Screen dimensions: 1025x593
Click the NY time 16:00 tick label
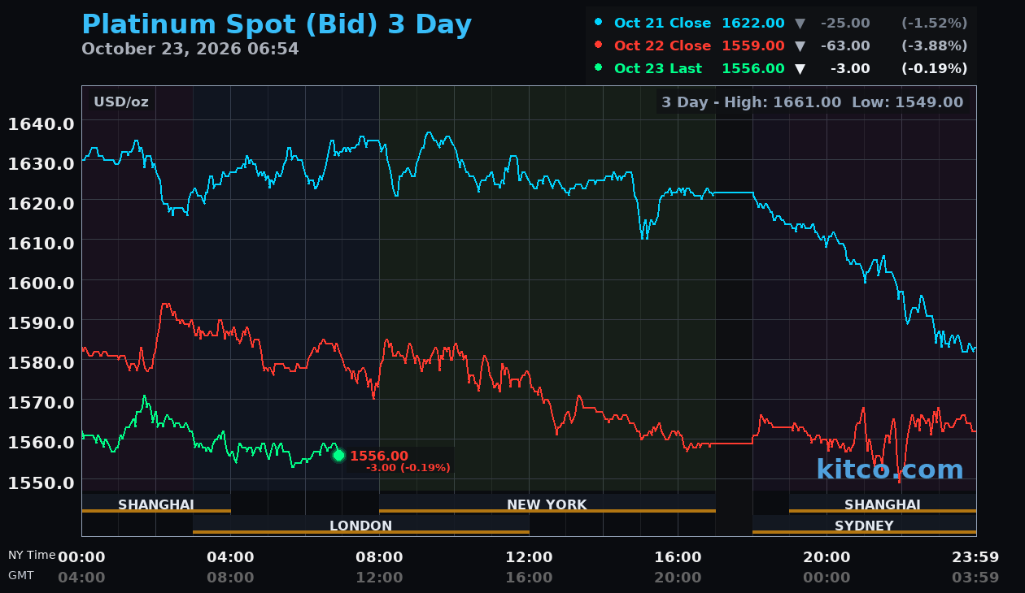click(x=678, y=557)
